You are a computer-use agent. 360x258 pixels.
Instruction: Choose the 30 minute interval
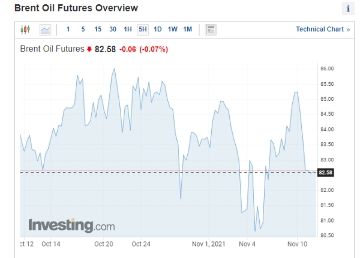(x=113, y=29)
